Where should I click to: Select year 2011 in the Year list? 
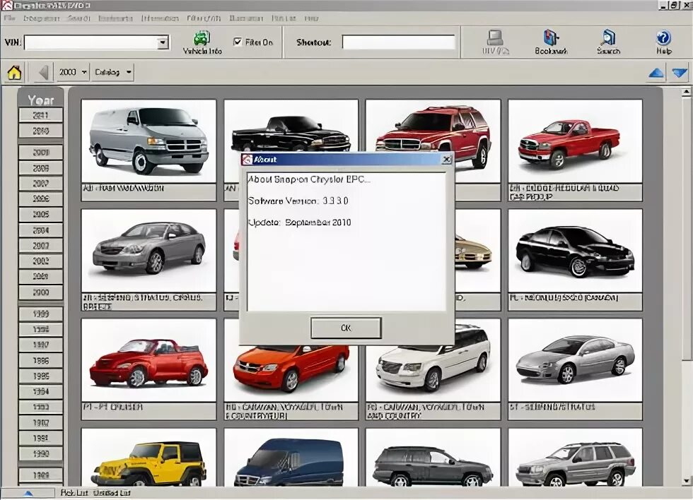[x=41, y=115]
